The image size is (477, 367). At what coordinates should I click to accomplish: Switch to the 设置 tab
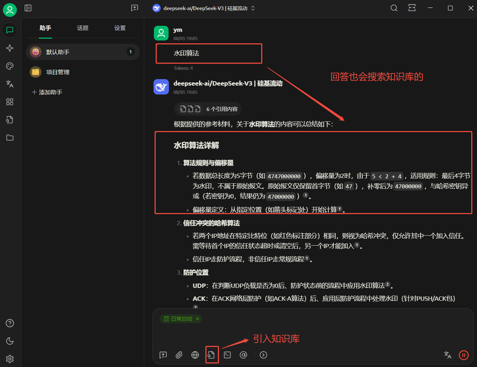(x=120, y=28)
